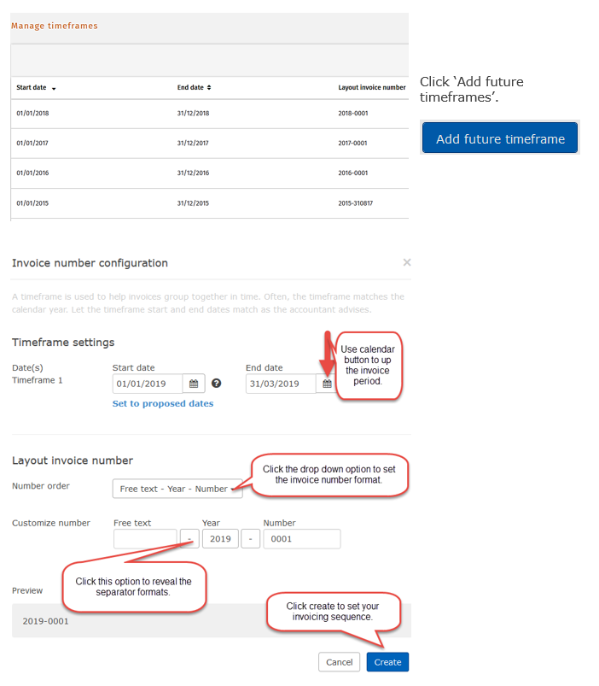The height and width of the screenshot is (686, 599).
Task: Click the Year field showing 2019
Action: [220, 539]
